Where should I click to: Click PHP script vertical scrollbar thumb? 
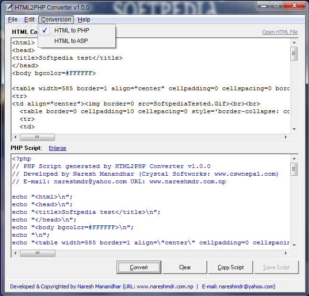coord(294,169)
